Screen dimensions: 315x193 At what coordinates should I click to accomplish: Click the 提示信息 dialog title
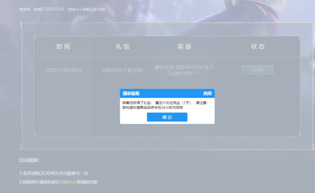(x=131, y=94)
